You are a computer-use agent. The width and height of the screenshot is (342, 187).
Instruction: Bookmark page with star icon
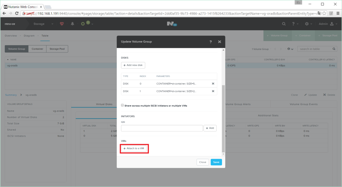click(x=324, y=13)
